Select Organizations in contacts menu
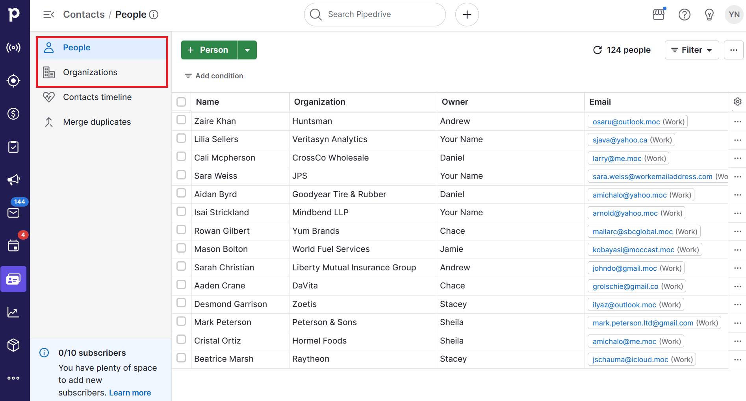This screenshot has width=746, height=401. 102,72
